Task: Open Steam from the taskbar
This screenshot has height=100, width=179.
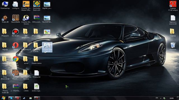Action: click(24, 98)
